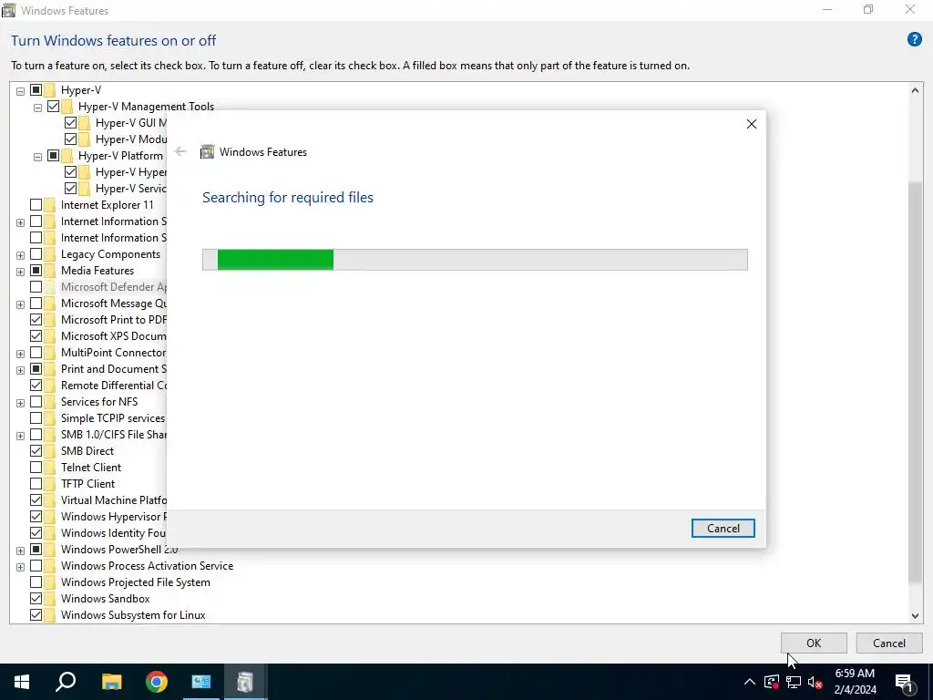Screen dimensions: 933x700
Task: Expand Windows Process Activation Service node
Action: [x=20, y=567]
